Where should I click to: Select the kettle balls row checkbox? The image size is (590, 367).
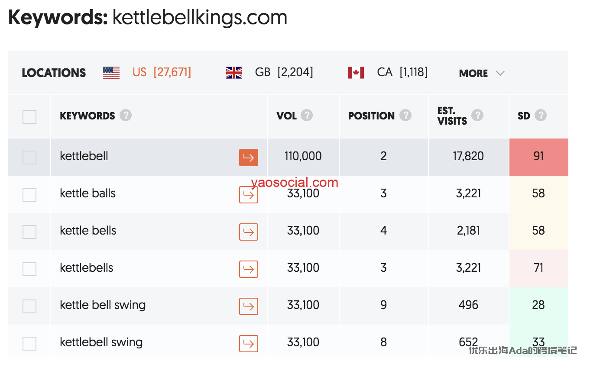coord(29,195)
